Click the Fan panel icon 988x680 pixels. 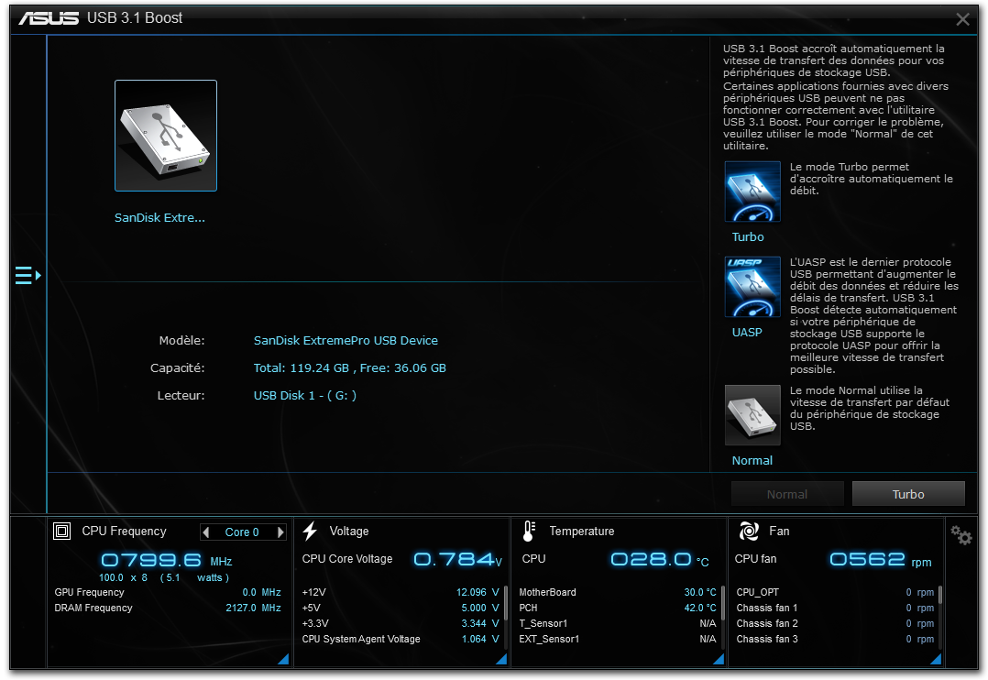749,531
